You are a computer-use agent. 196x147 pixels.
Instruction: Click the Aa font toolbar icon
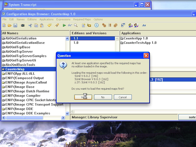click(x=144, y=25)
